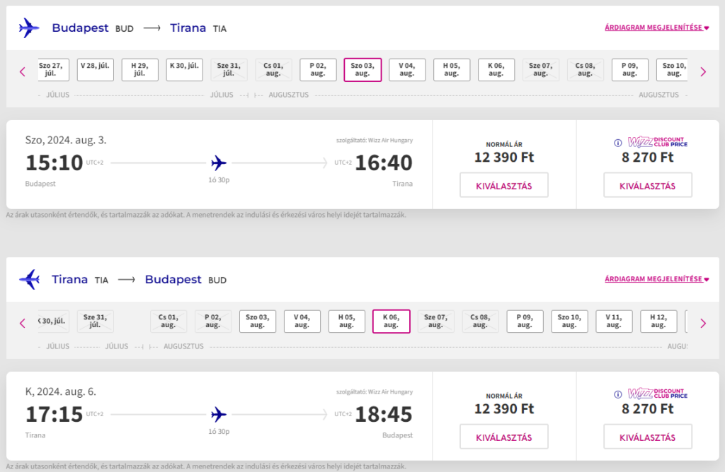Show later dates for Budapest–Tirana flight
This screenshot has height=472, width=725.
(702, 71)
